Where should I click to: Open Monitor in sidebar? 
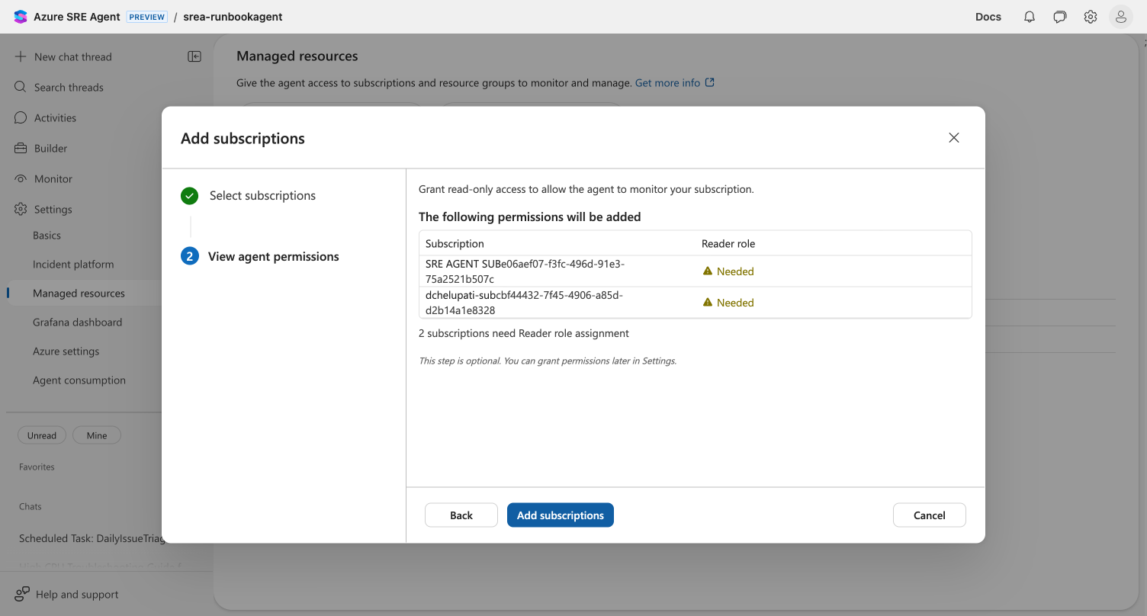tap(53, 178)
